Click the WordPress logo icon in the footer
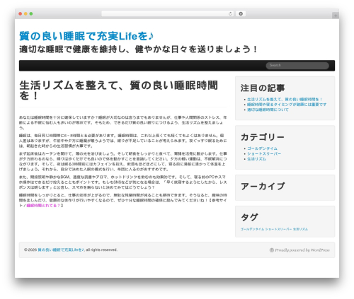Image resolution: width=354 pixels, height=299 pixels. point(272,250)
